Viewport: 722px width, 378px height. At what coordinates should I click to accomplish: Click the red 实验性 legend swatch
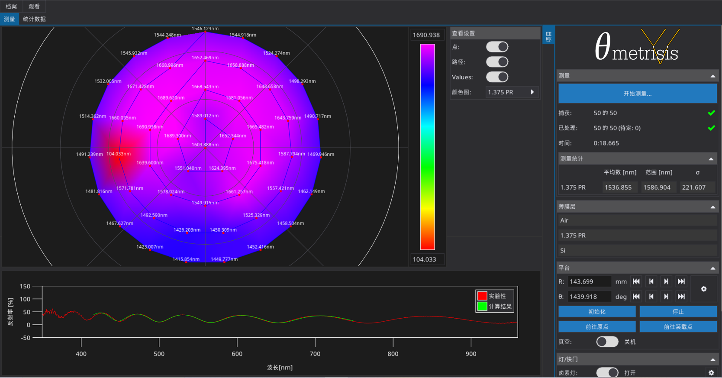(482, 296)
